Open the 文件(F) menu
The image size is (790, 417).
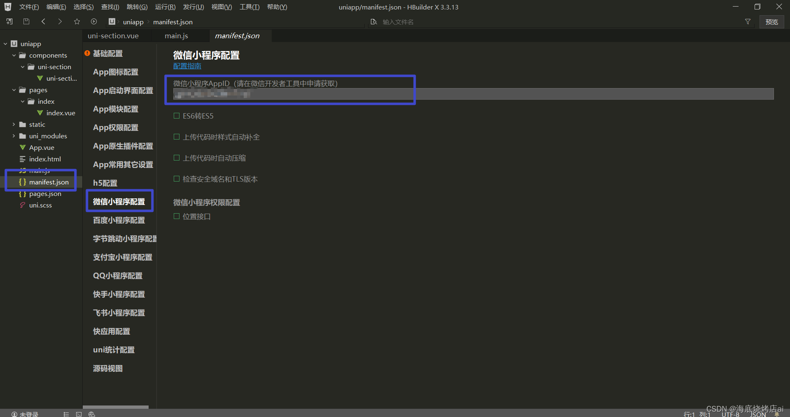point(29,7)
